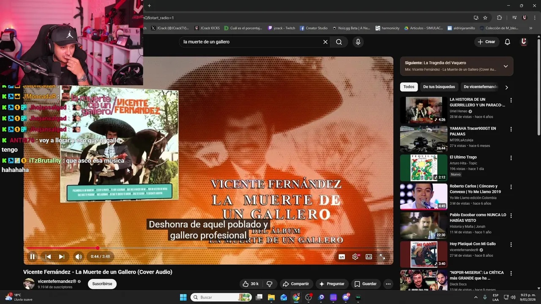Open the aldrinjaramillo bookmark
Viewport: 541px width, 304px height.
coord(461,28)
